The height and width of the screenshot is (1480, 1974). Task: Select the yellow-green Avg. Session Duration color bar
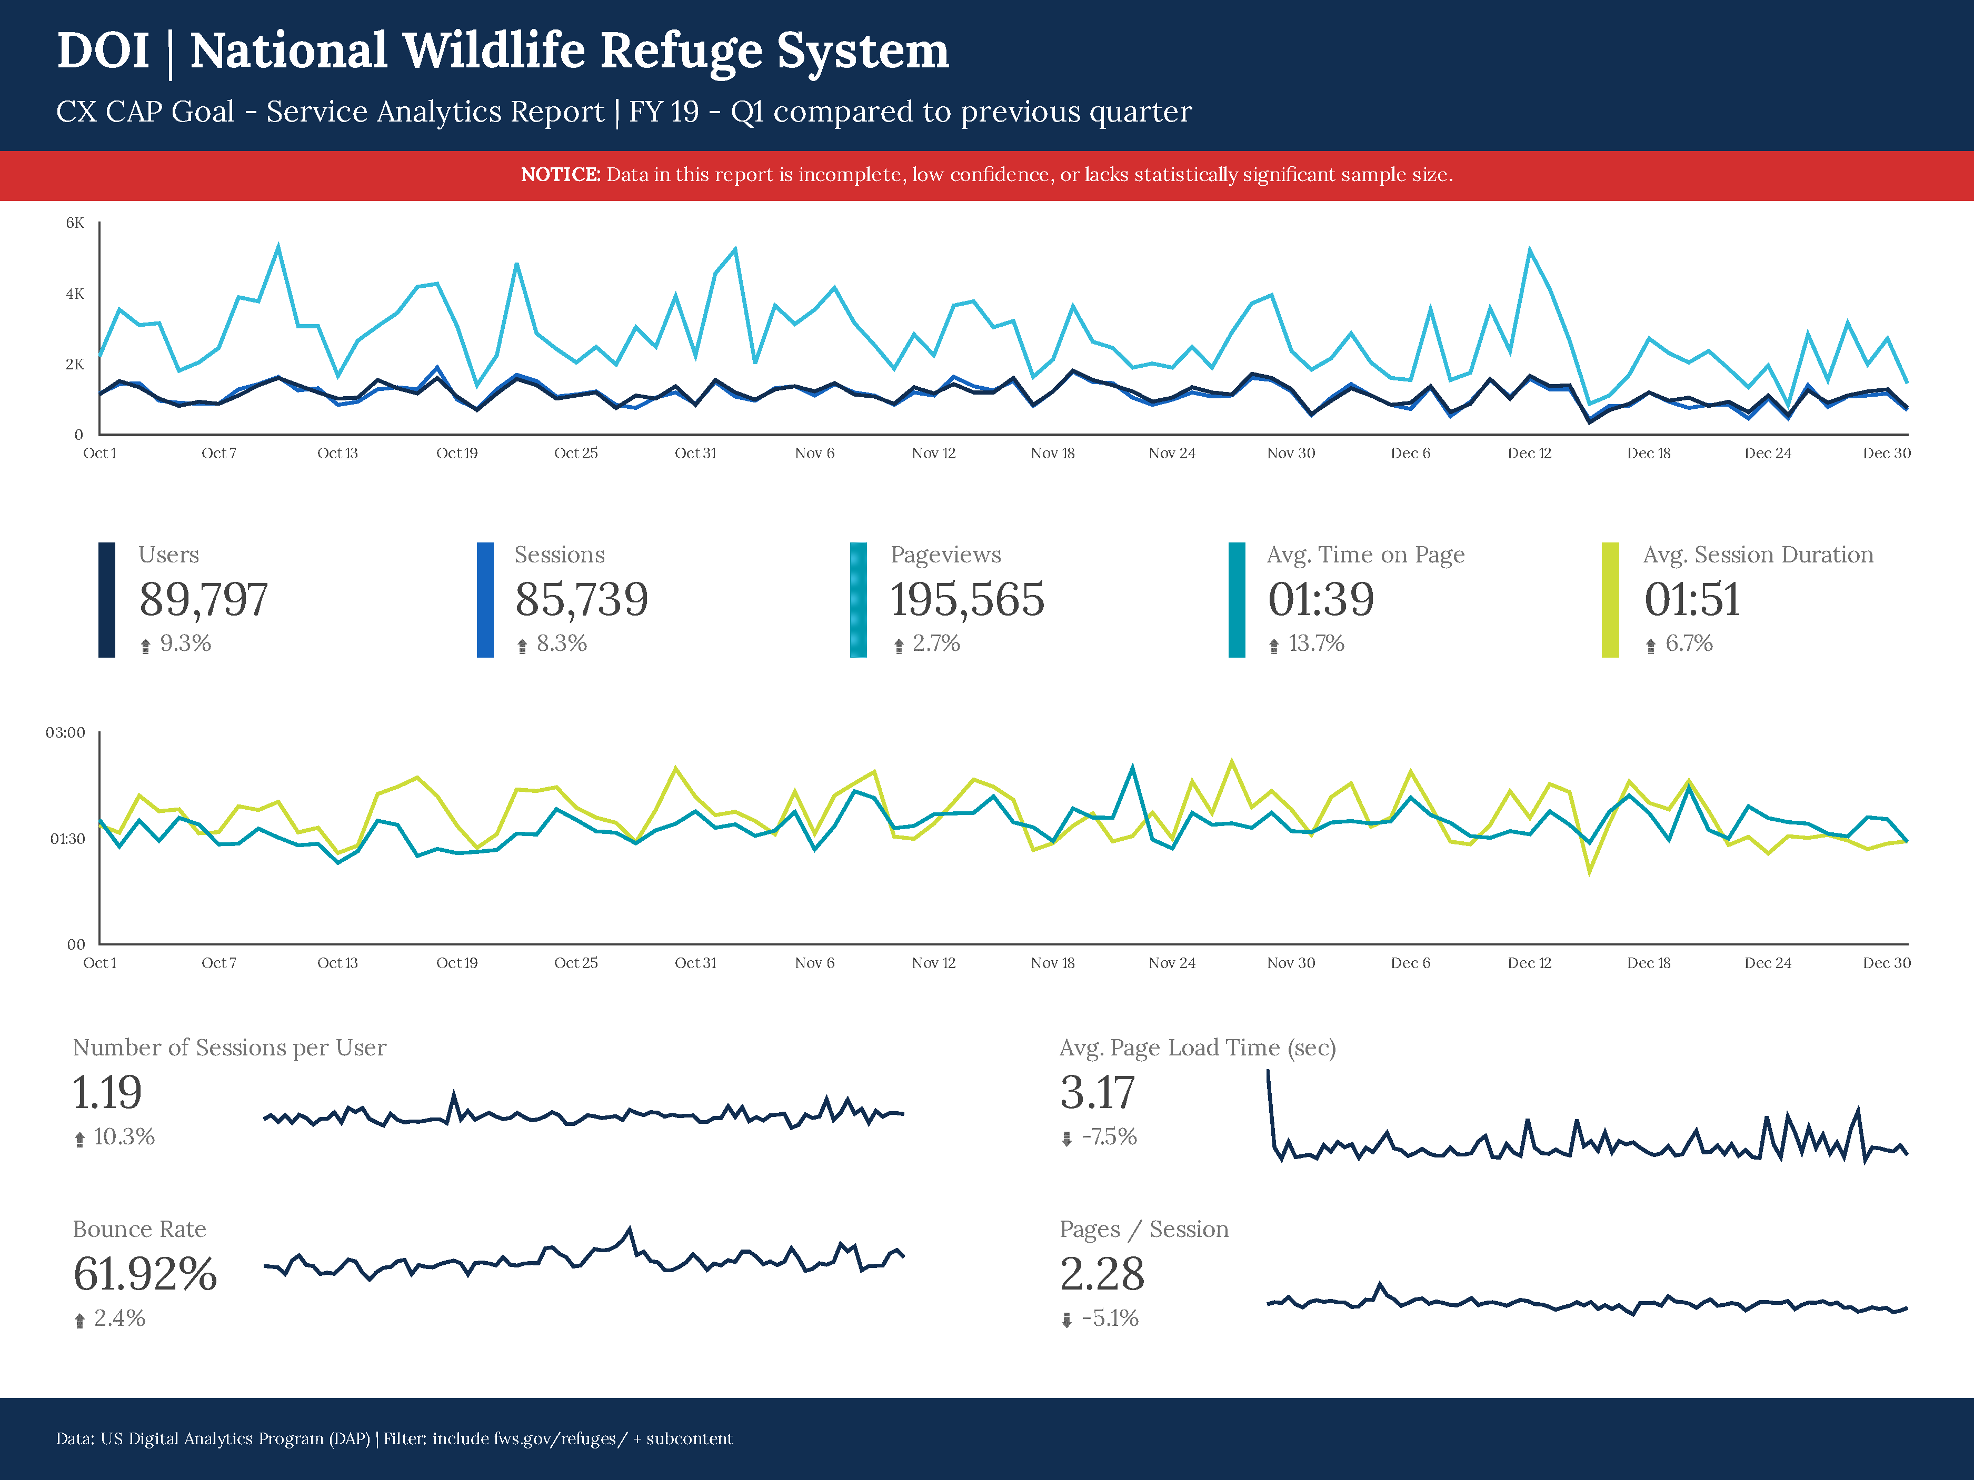pyautogui.click(x=1611, y=599)
